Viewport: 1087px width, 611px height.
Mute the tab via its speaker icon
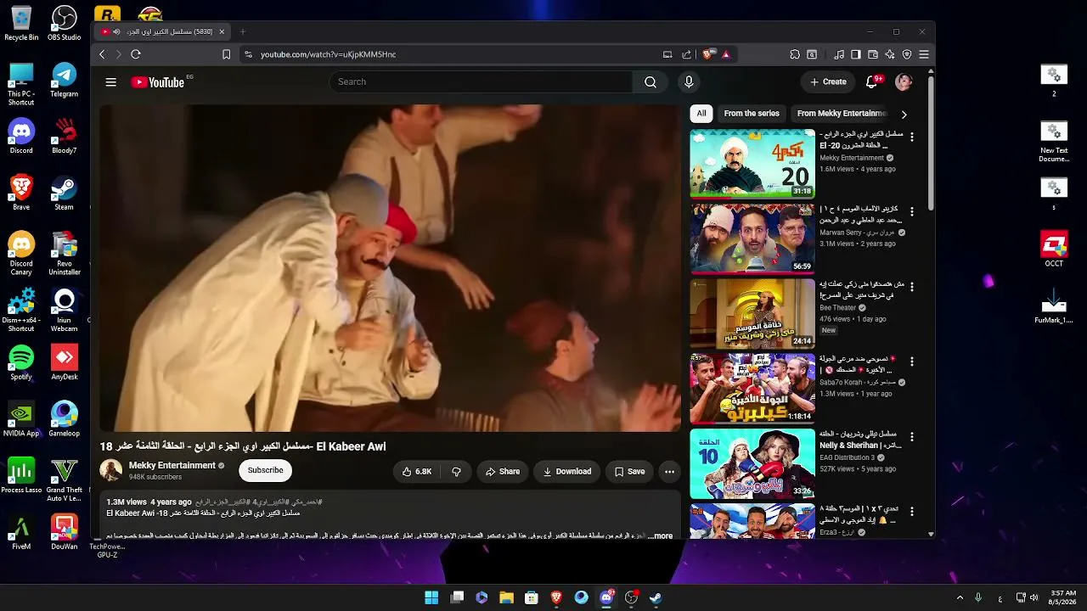(116, 31)
